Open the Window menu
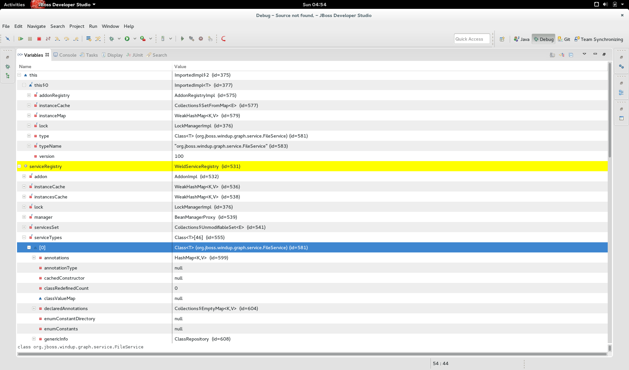The height and width of the screenshot is (370, 629). coord(110,26)
